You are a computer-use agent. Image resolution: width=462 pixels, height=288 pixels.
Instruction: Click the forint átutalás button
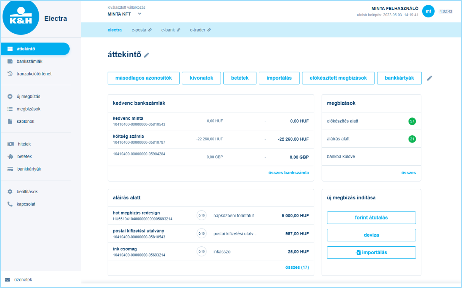click(371, 218)
